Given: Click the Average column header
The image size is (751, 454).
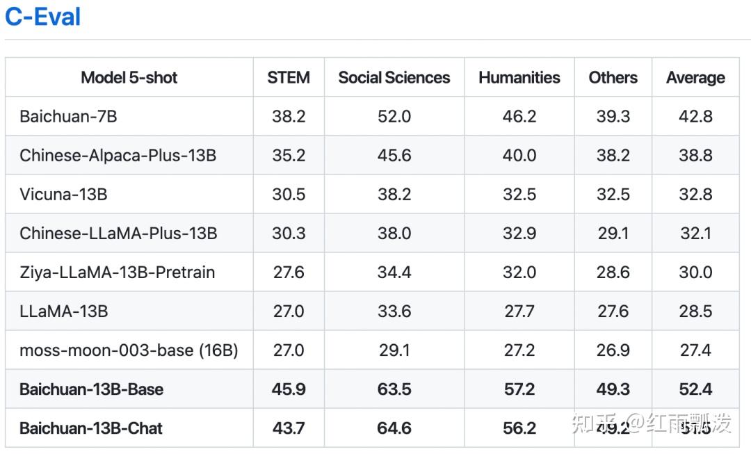Looking at the screenshot, I should click(695, 78).
